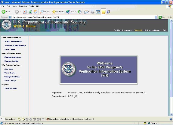
Task: Open the Favorites menu in menu bar
Action: click(x=23, y=6)
